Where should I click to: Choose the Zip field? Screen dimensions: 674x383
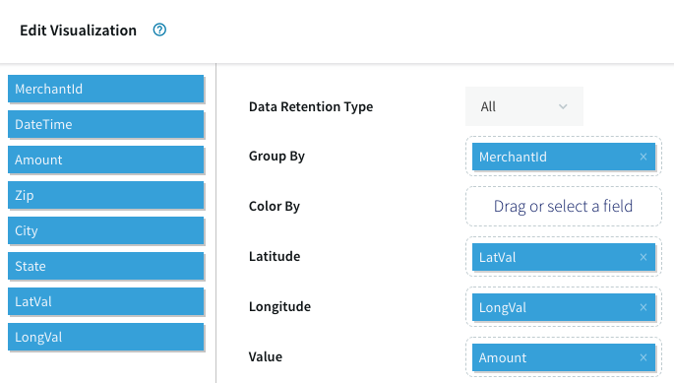(105, 195)
